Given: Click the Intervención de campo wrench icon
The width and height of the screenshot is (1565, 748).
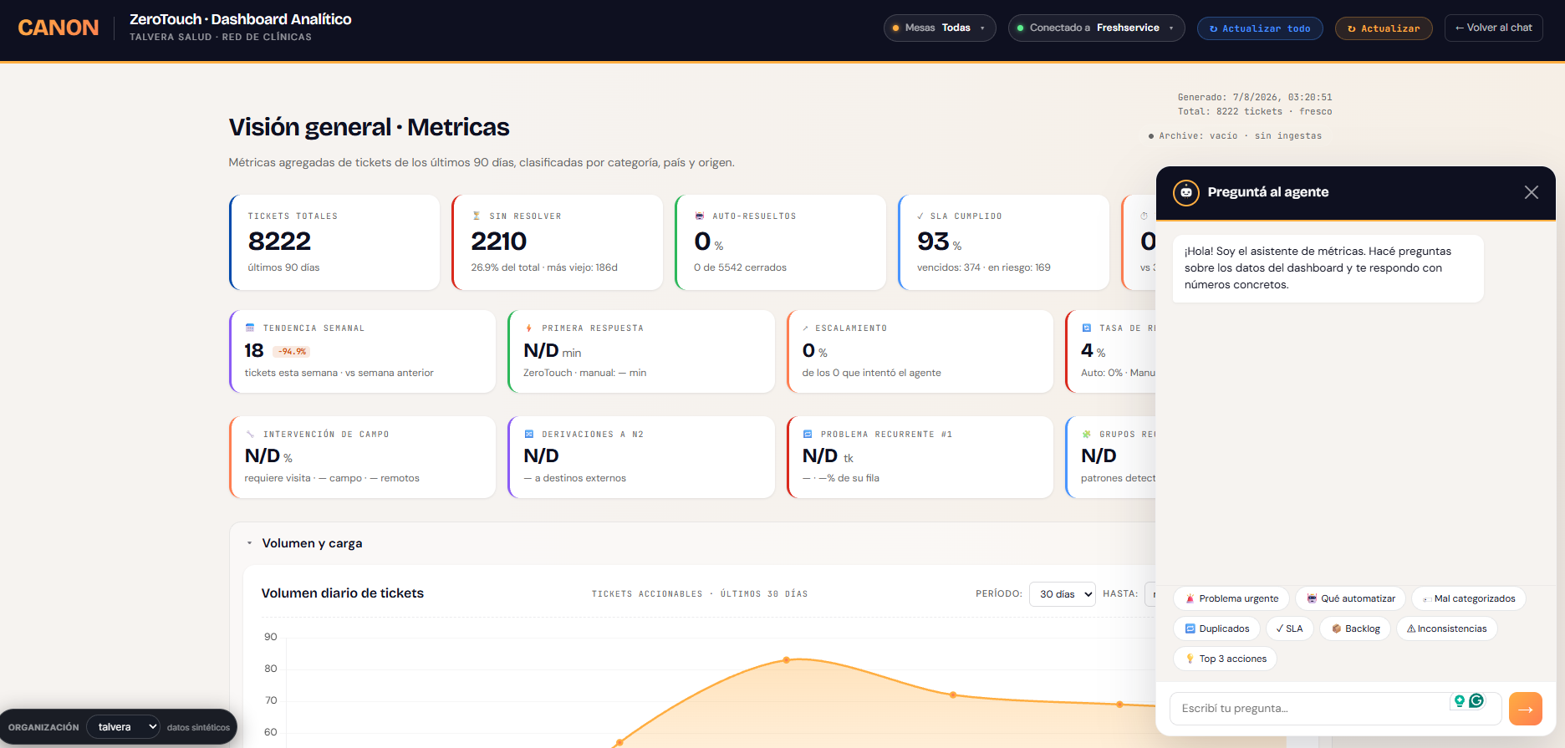Looking at the screenshot, I should tap(250, 434).
